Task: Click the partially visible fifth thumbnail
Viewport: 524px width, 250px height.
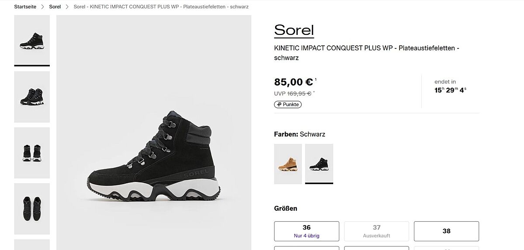Action: [x=32, y=245]
